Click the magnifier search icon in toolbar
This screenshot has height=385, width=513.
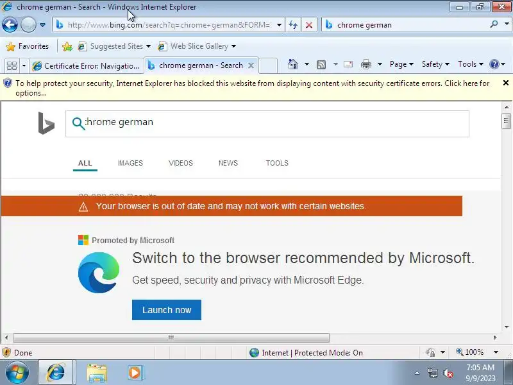[494, 24]
